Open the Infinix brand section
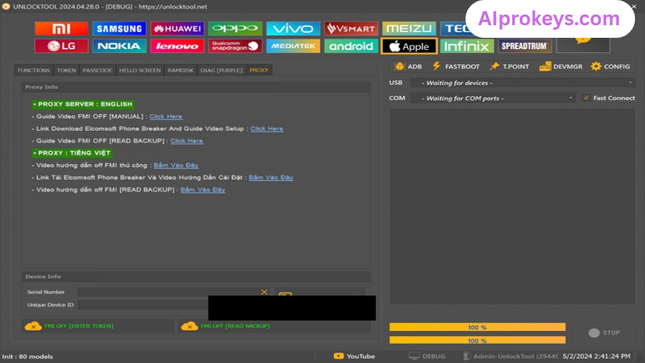The width and height of the screenshot is (645, 363). click(467, 46)
